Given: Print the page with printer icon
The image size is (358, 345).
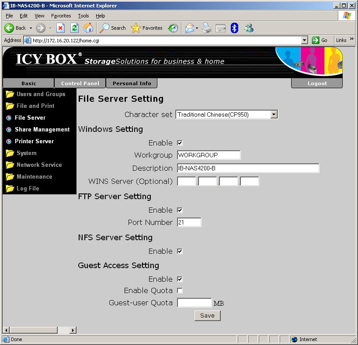Looking at the screenshot, I should click(x=207, y=28).
